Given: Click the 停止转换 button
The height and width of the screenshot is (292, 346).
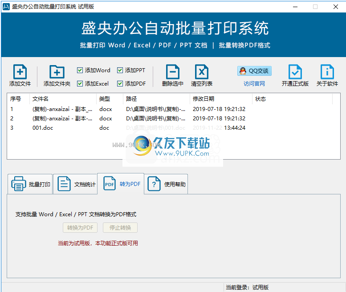Looking at the screenshot, I should pyautogui.click(x=120, y=228).
